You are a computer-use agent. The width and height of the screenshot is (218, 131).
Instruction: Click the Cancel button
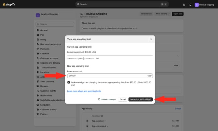click(x=122, y=99)
